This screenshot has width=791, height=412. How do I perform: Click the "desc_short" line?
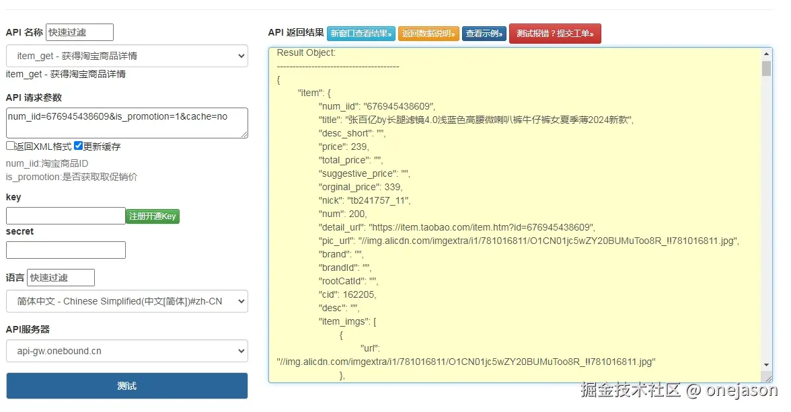pos(352,133)
